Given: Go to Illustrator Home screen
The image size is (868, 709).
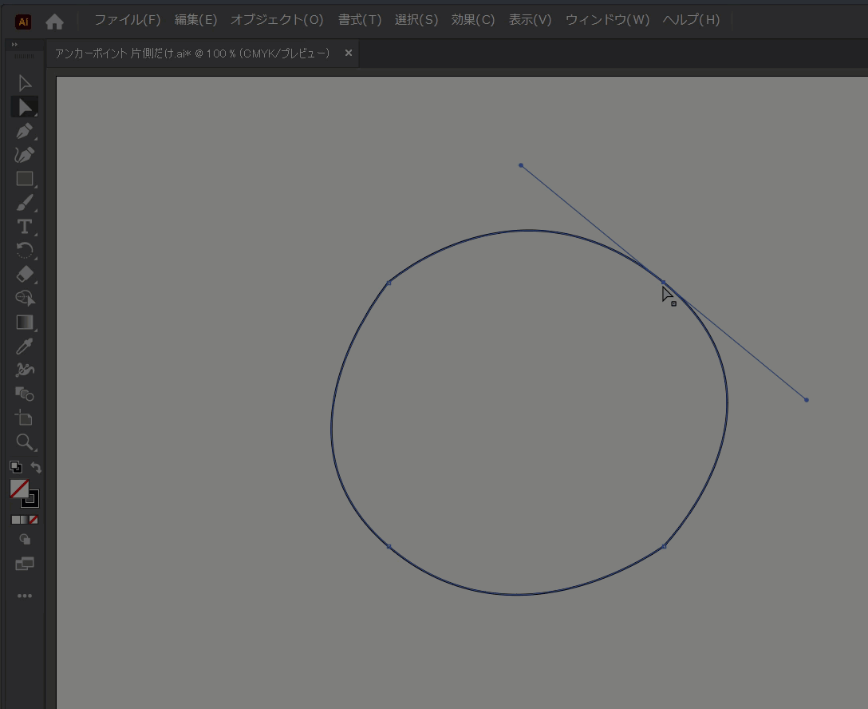Looking at the screenshot, I should pyautogui.click(x=54, y=21).
